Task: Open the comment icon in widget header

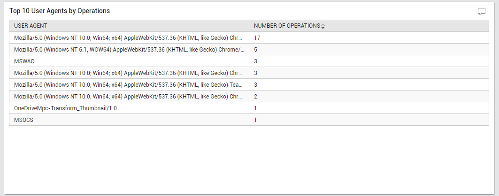Action: (482, 11)
